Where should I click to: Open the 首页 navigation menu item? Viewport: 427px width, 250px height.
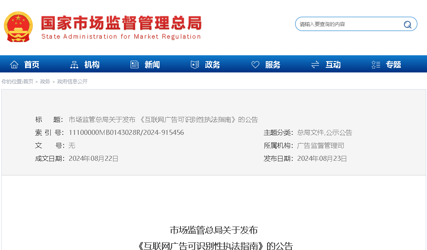(x=31, y=64)
